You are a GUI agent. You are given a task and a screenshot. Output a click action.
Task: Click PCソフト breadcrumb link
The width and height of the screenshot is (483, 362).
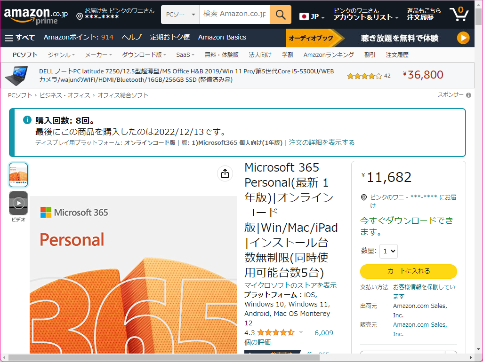(20, 95)
